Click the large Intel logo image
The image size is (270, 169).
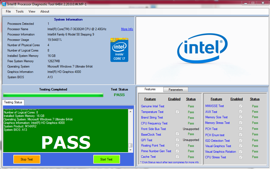[202, 48]
